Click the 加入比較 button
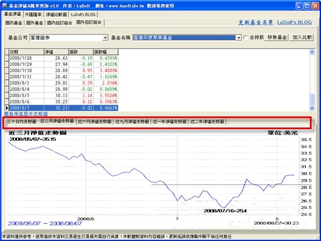Screen dimensions: 321x241 tap(302, 37)
